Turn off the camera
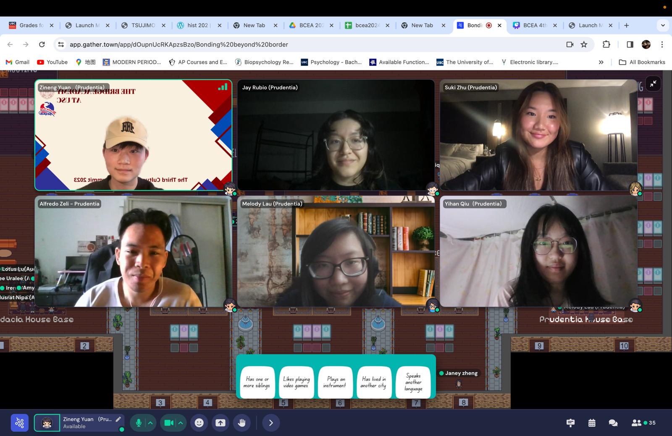Screen dimensions: 672x436 (169, 423)
